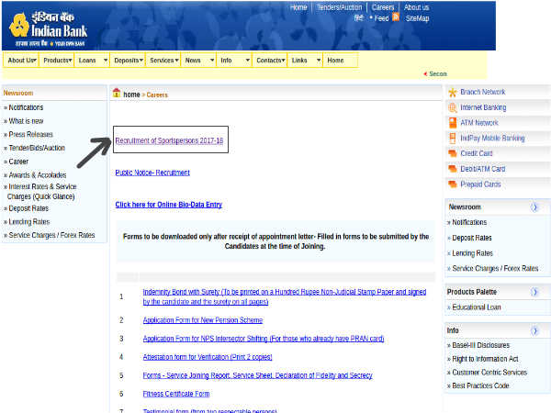Open Educational Loan in Products Palette
551x413 pixels.
click(x=477, y=307)
